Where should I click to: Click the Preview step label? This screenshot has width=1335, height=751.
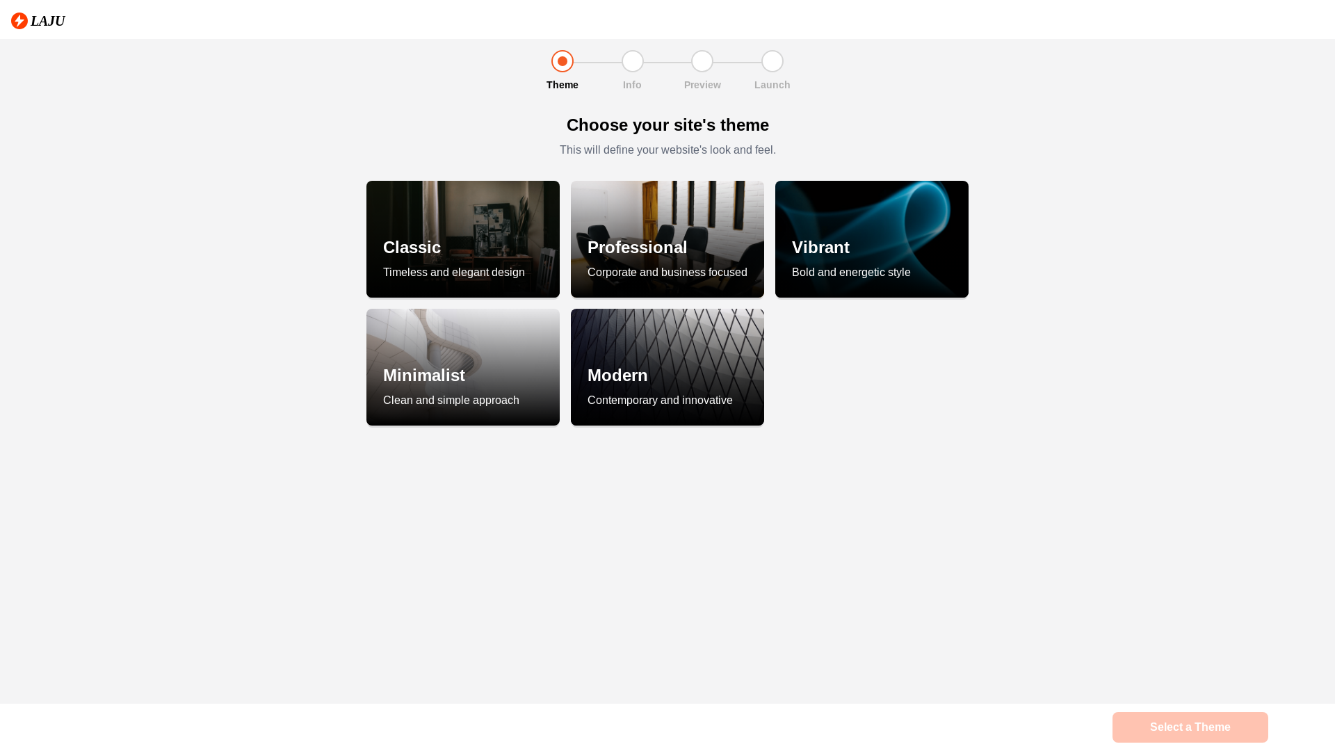click(702, 85)
